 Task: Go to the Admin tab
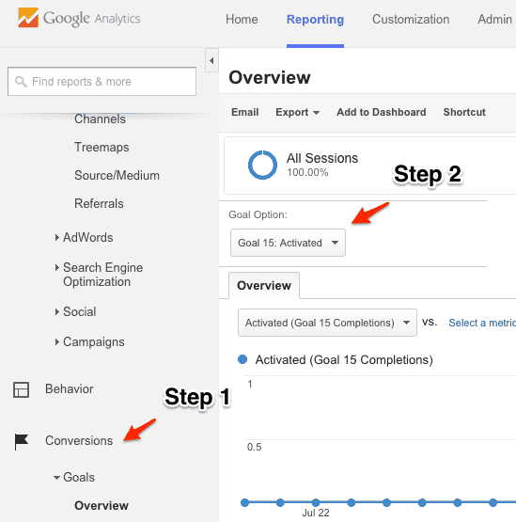click(494, 20)
